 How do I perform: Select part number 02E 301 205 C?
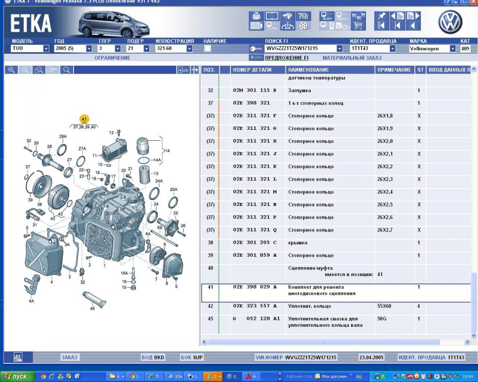point(255,243)
